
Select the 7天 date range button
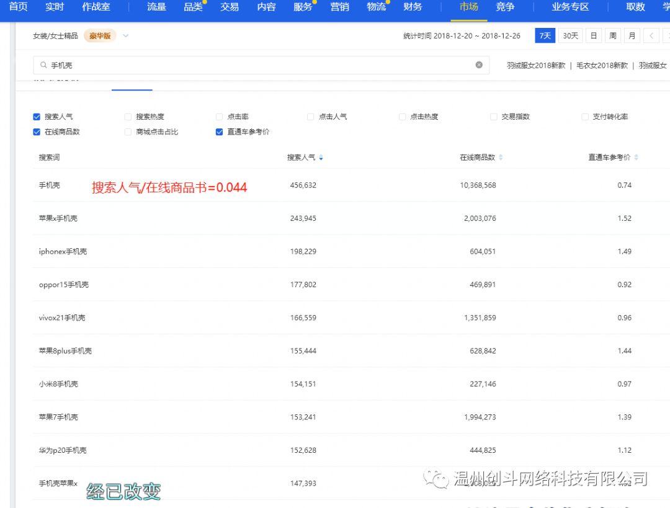(x=545, y=36)
